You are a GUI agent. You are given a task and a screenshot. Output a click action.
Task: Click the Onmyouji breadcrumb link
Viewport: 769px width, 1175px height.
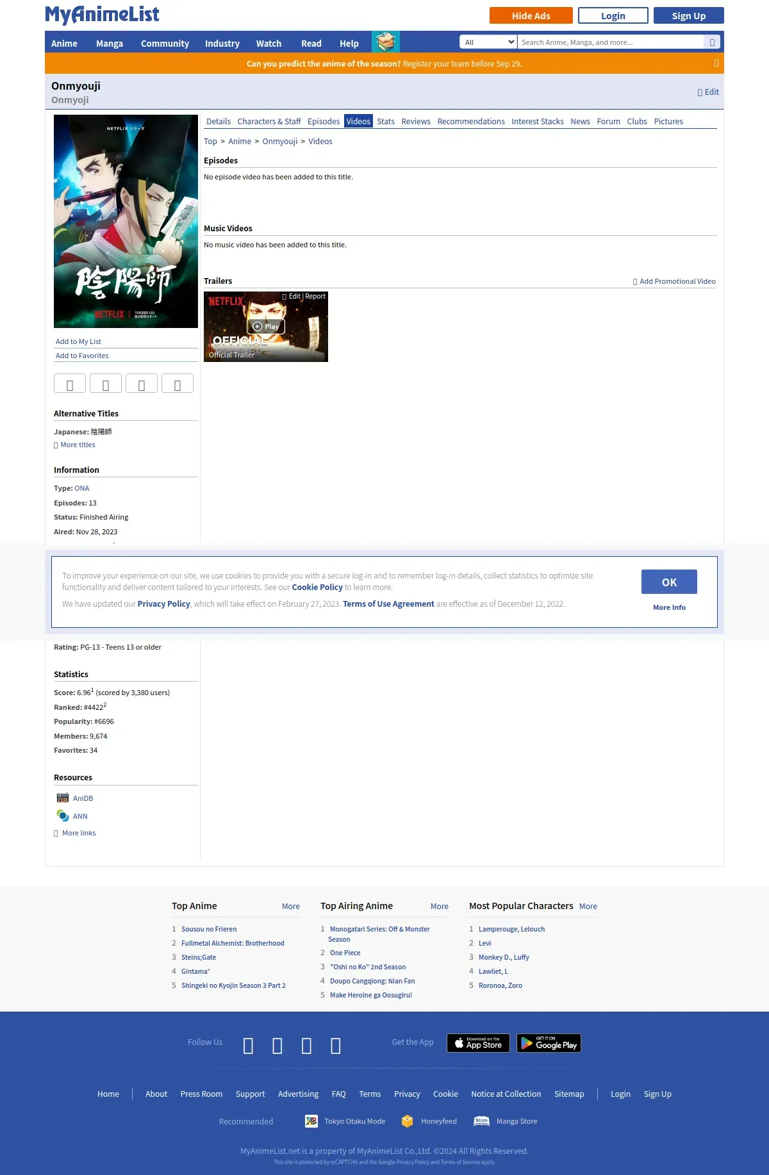pos(280,141)
